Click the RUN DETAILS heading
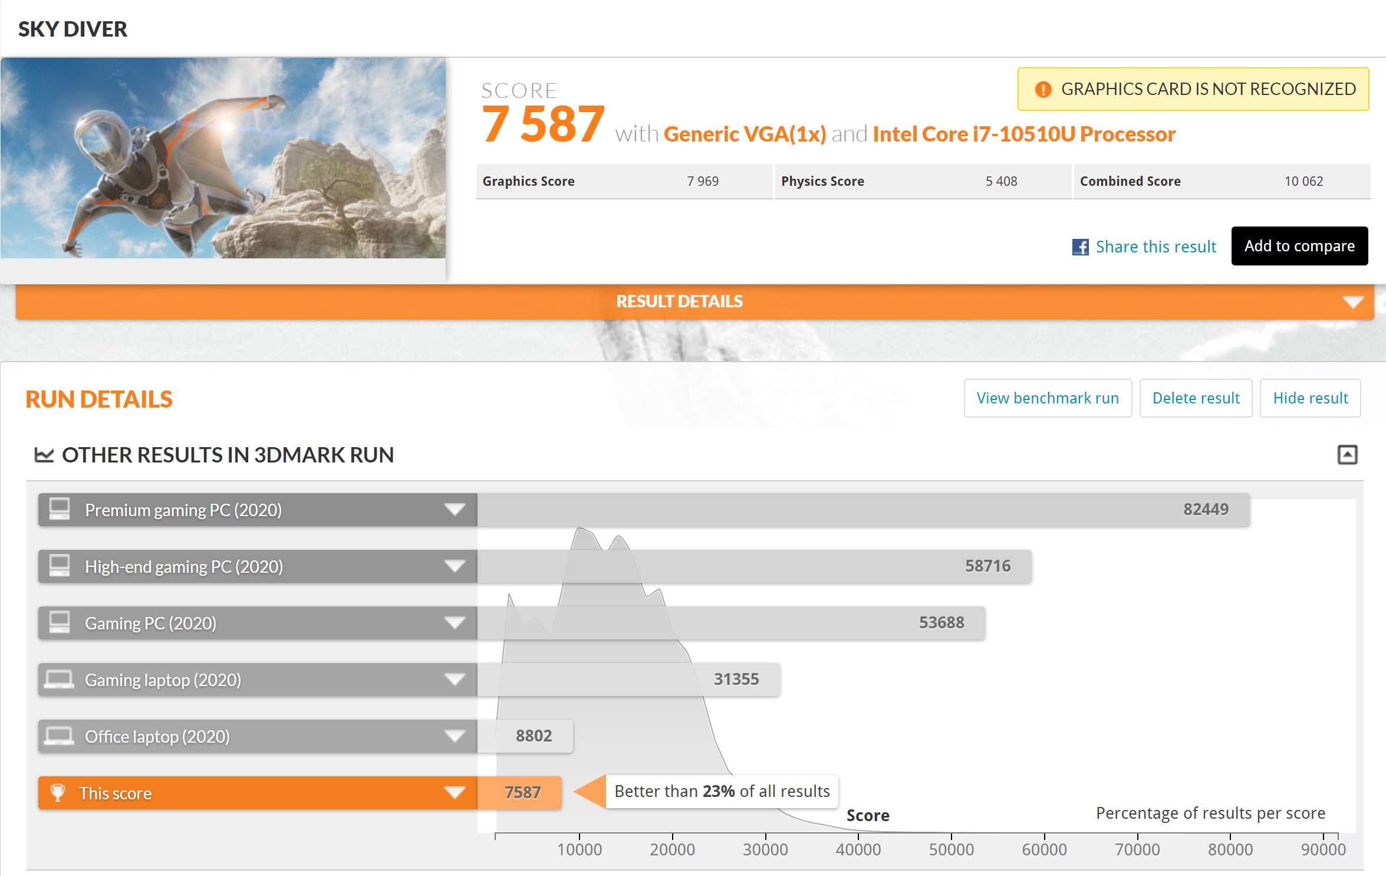 click(99, 399)
